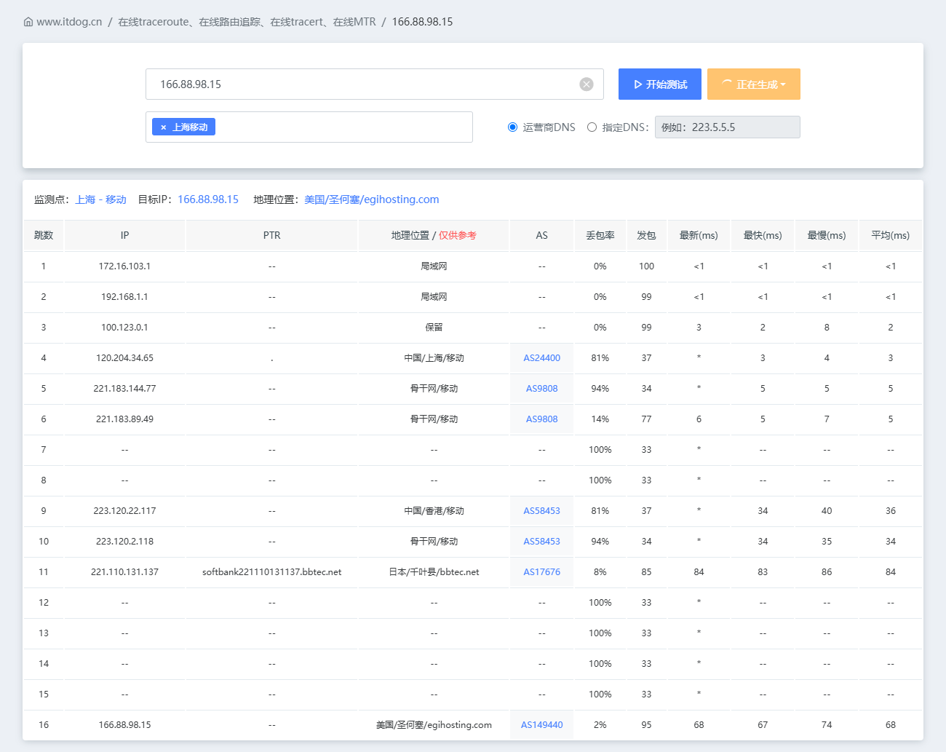Viewport: 946px width, 752px height.
Task: Click sent packets value 100 in hop 1
Action: click(x=646, y=266)
